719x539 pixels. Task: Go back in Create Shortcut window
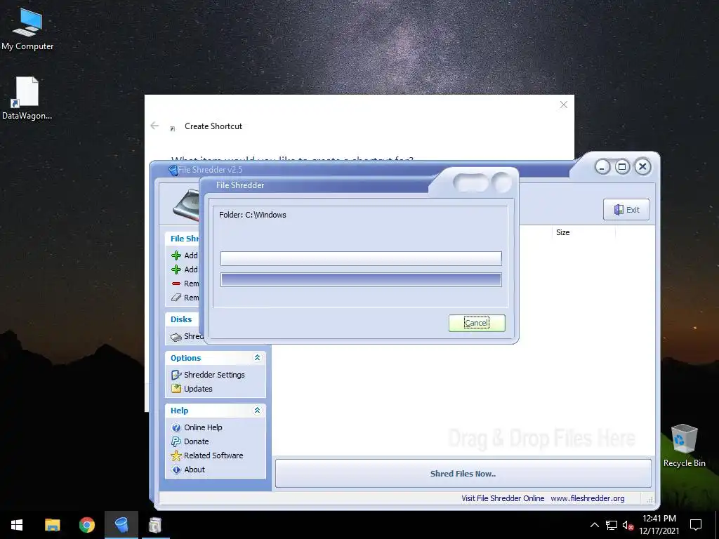(154, 126)
